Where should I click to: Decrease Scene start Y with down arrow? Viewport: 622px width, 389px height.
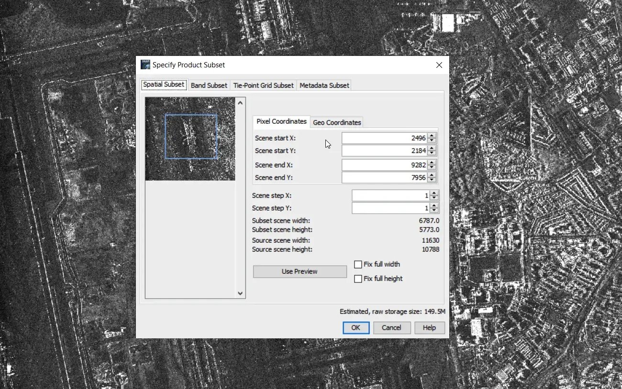[432, 153]
